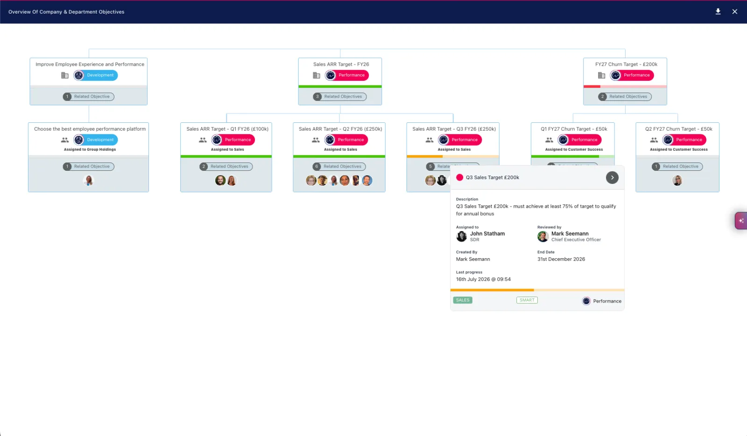Click John Statham's avatar in popup

click(x=462, y=237)
